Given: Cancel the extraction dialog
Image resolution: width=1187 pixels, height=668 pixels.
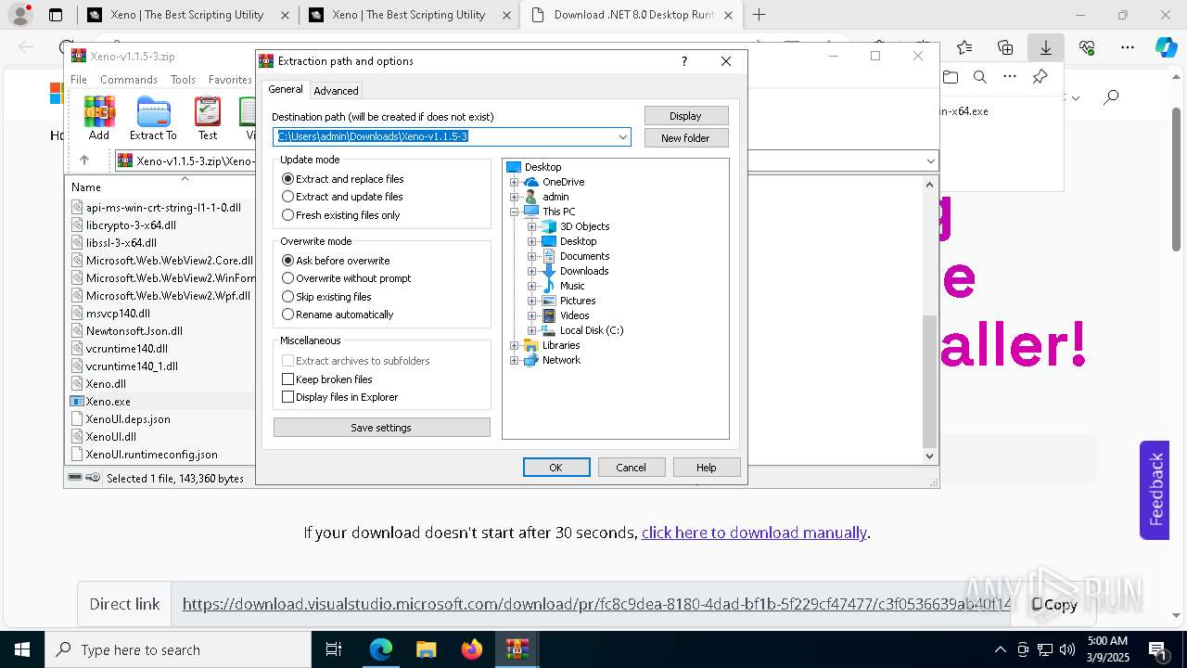Looking at the screenshot, I should (x=632, y=468).
